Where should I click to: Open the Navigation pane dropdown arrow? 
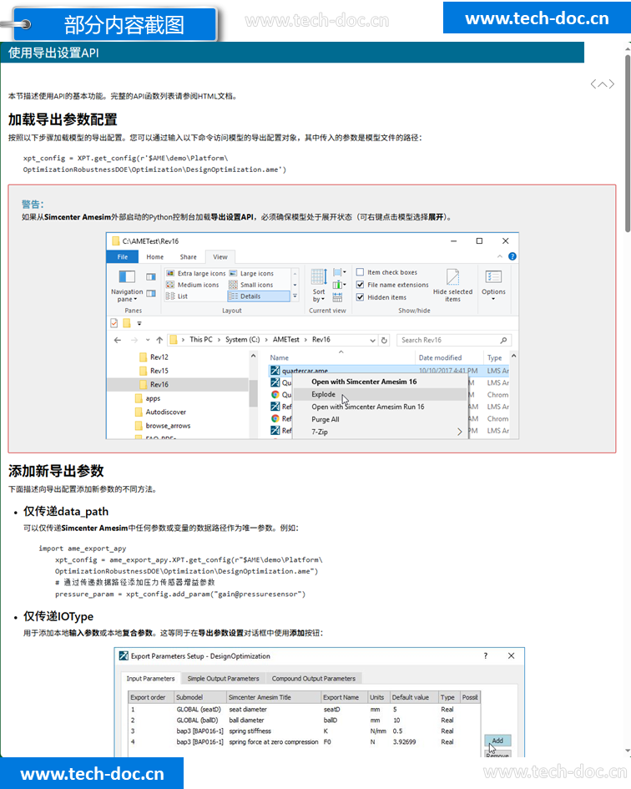(135, 300)
